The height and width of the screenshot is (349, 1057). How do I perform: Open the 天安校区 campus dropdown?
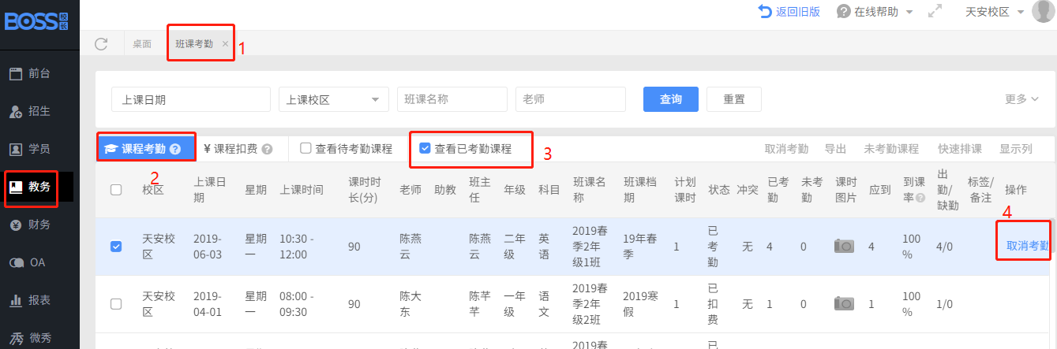(995, 12)
